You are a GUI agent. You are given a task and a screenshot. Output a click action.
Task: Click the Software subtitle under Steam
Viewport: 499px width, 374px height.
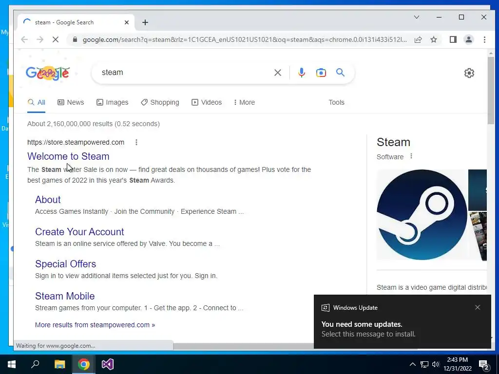point(390,157)
